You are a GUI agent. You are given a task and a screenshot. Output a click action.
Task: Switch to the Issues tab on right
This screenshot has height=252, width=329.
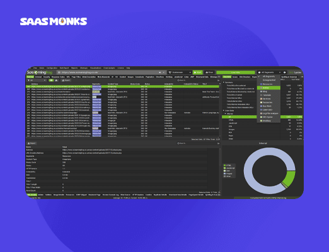tap(235, 77)
